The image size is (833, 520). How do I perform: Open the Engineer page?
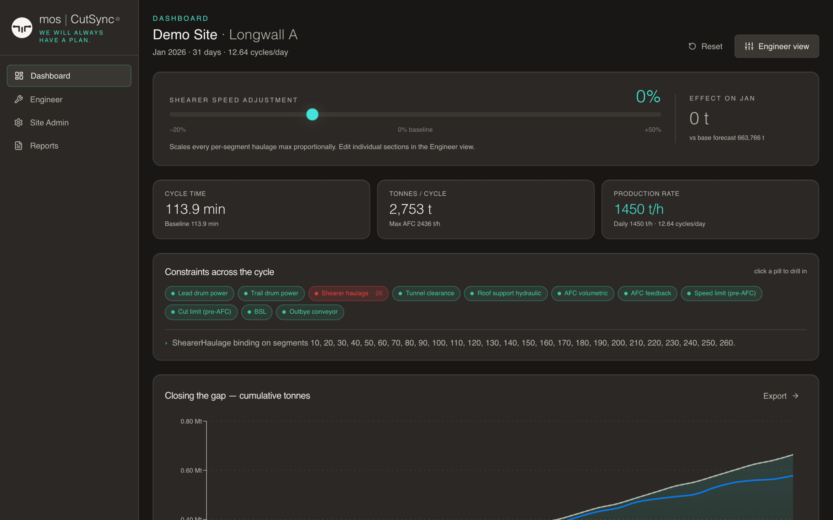tap(69, 99)
